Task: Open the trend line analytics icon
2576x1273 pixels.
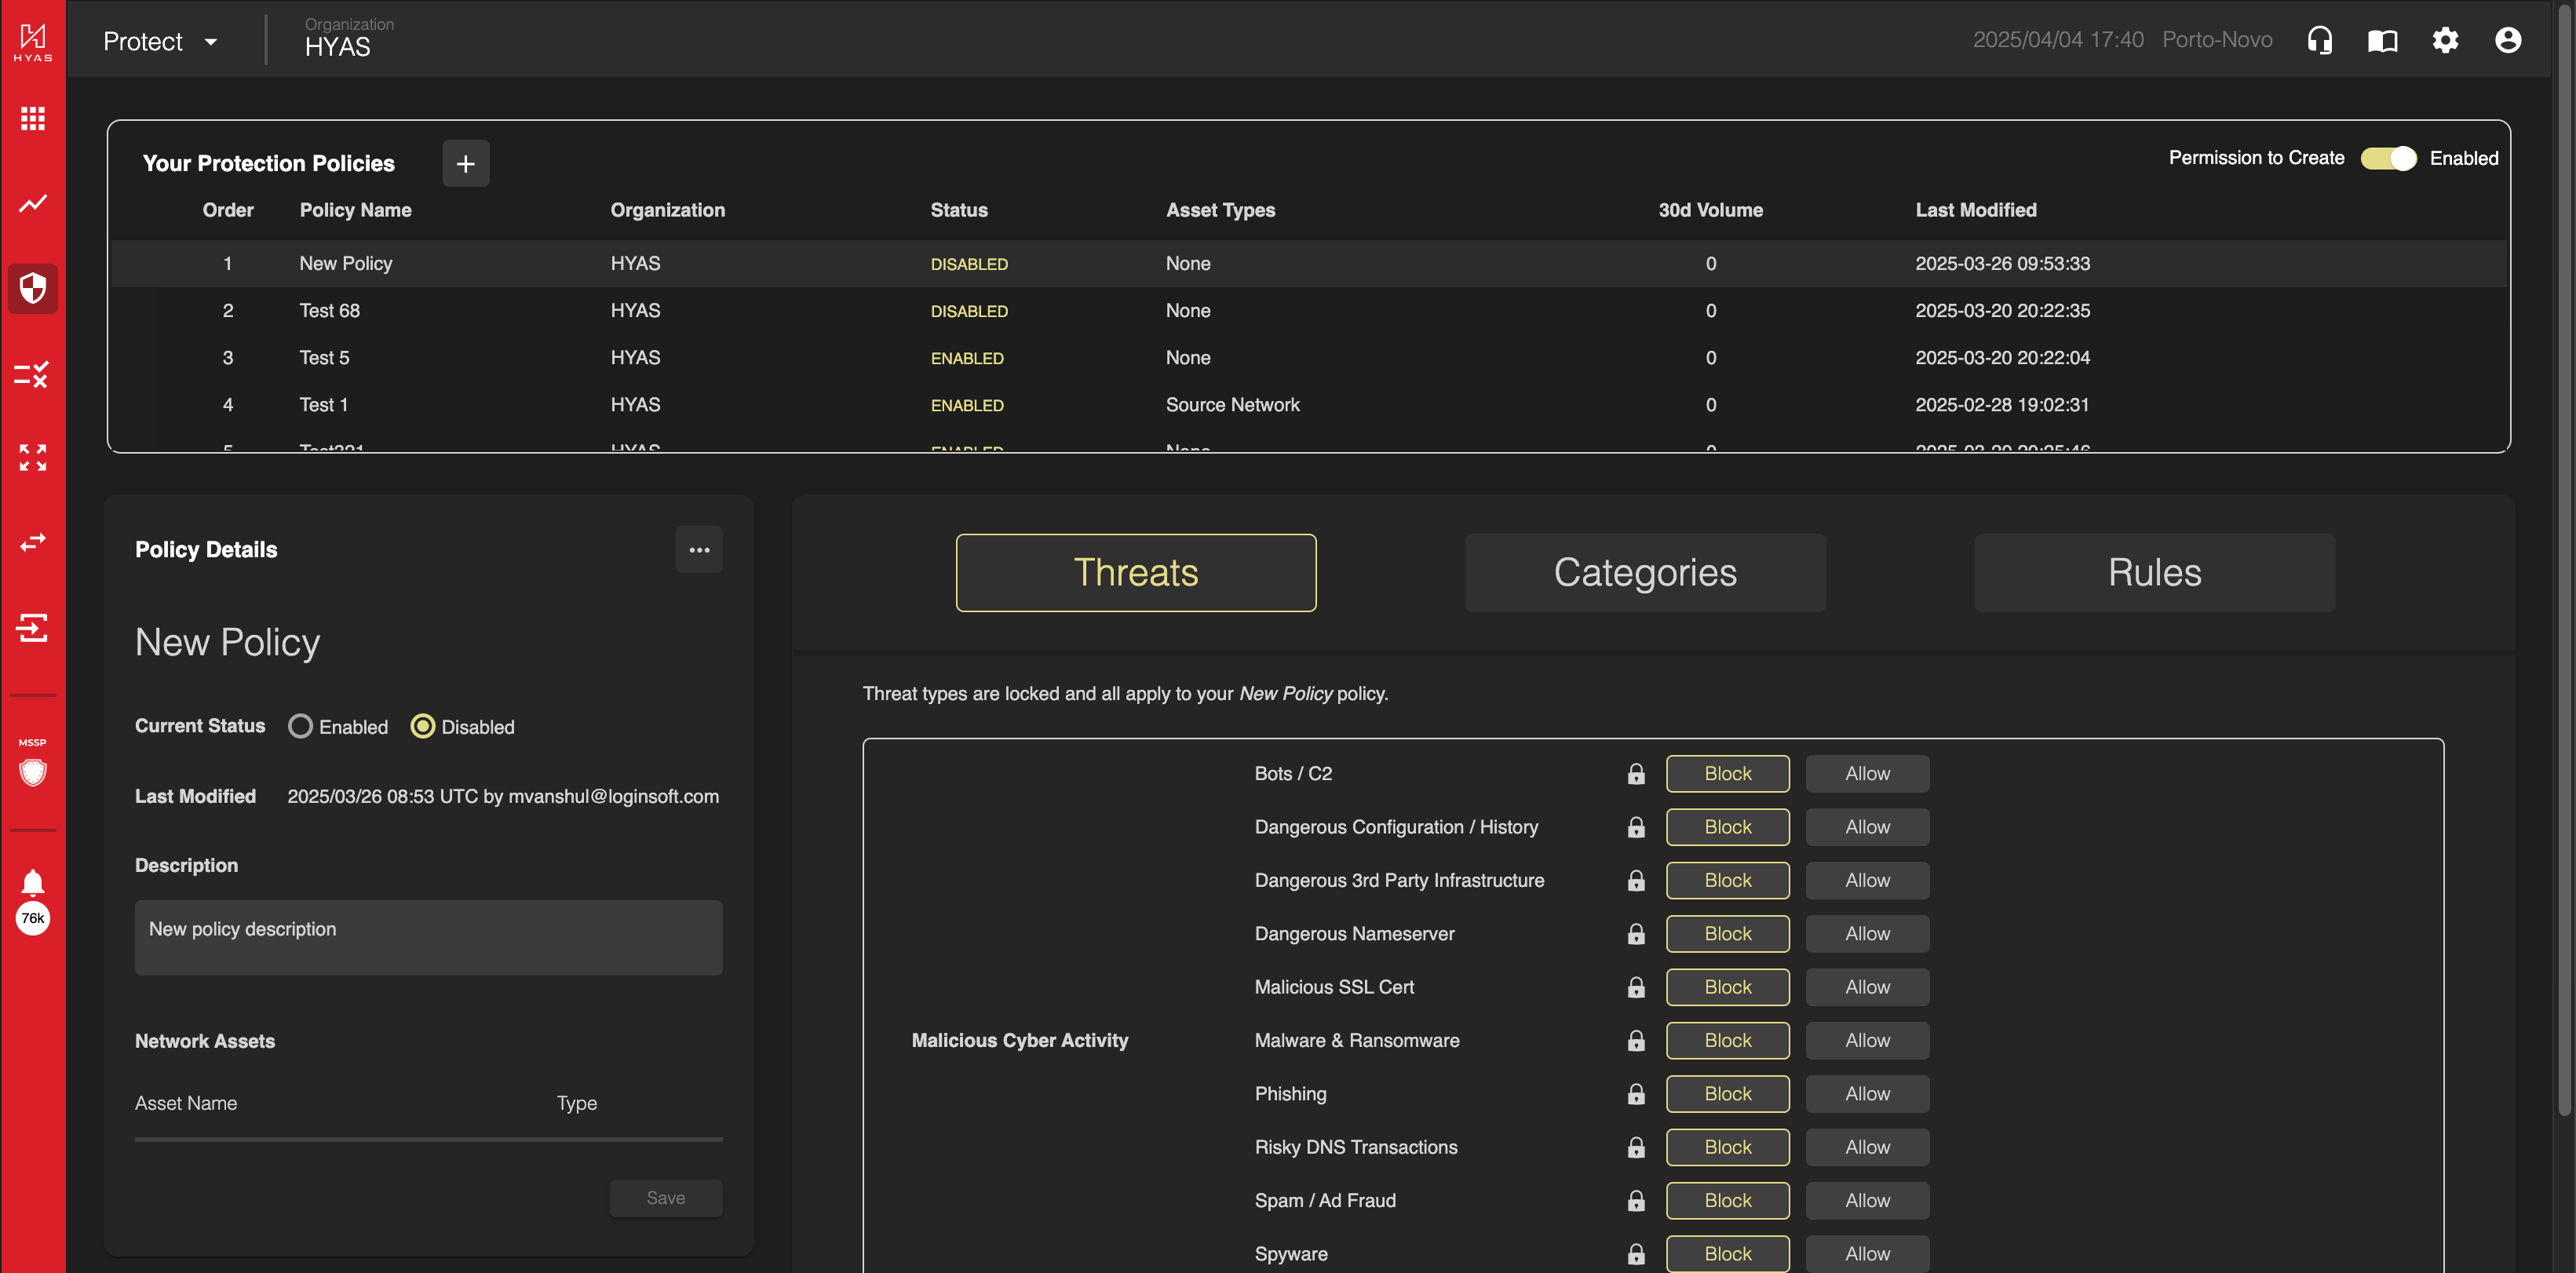Action: (x=33, y=203)
